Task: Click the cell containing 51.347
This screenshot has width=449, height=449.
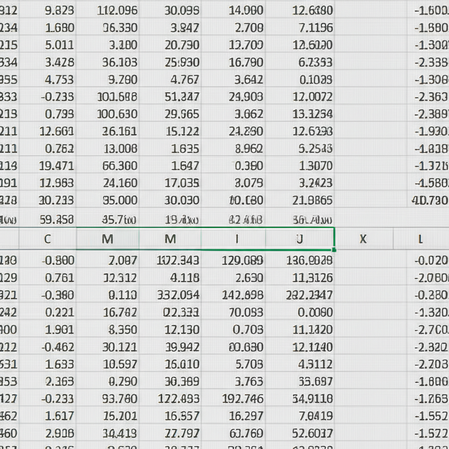Action: coord(170,96)
